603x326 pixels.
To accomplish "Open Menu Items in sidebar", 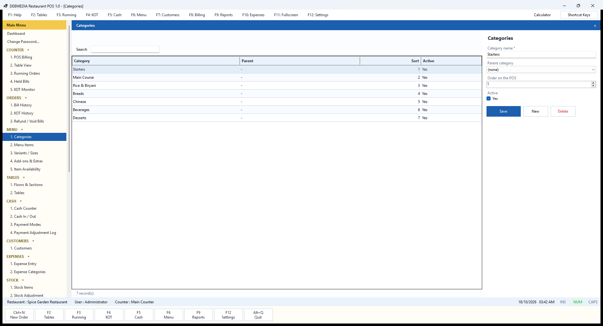I will pyautogui.click(x=34, y=145).
